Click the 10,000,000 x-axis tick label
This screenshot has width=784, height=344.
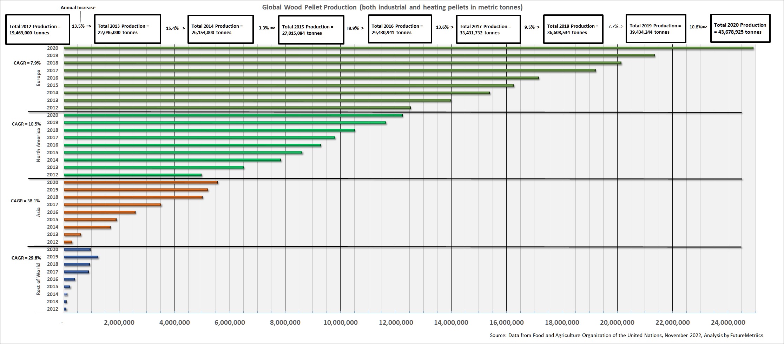pos(340,323)
